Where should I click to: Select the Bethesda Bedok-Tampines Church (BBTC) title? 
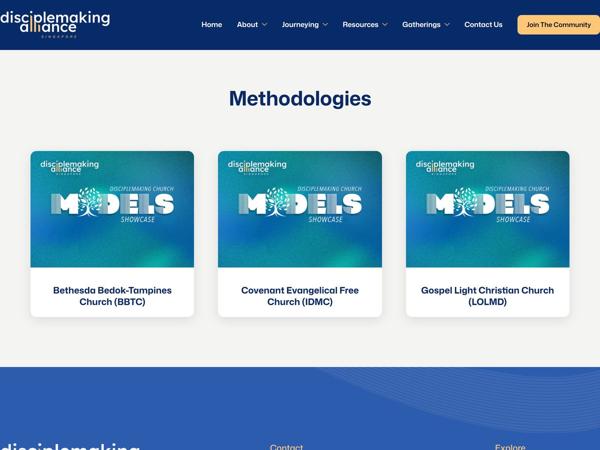coord(112,296)
